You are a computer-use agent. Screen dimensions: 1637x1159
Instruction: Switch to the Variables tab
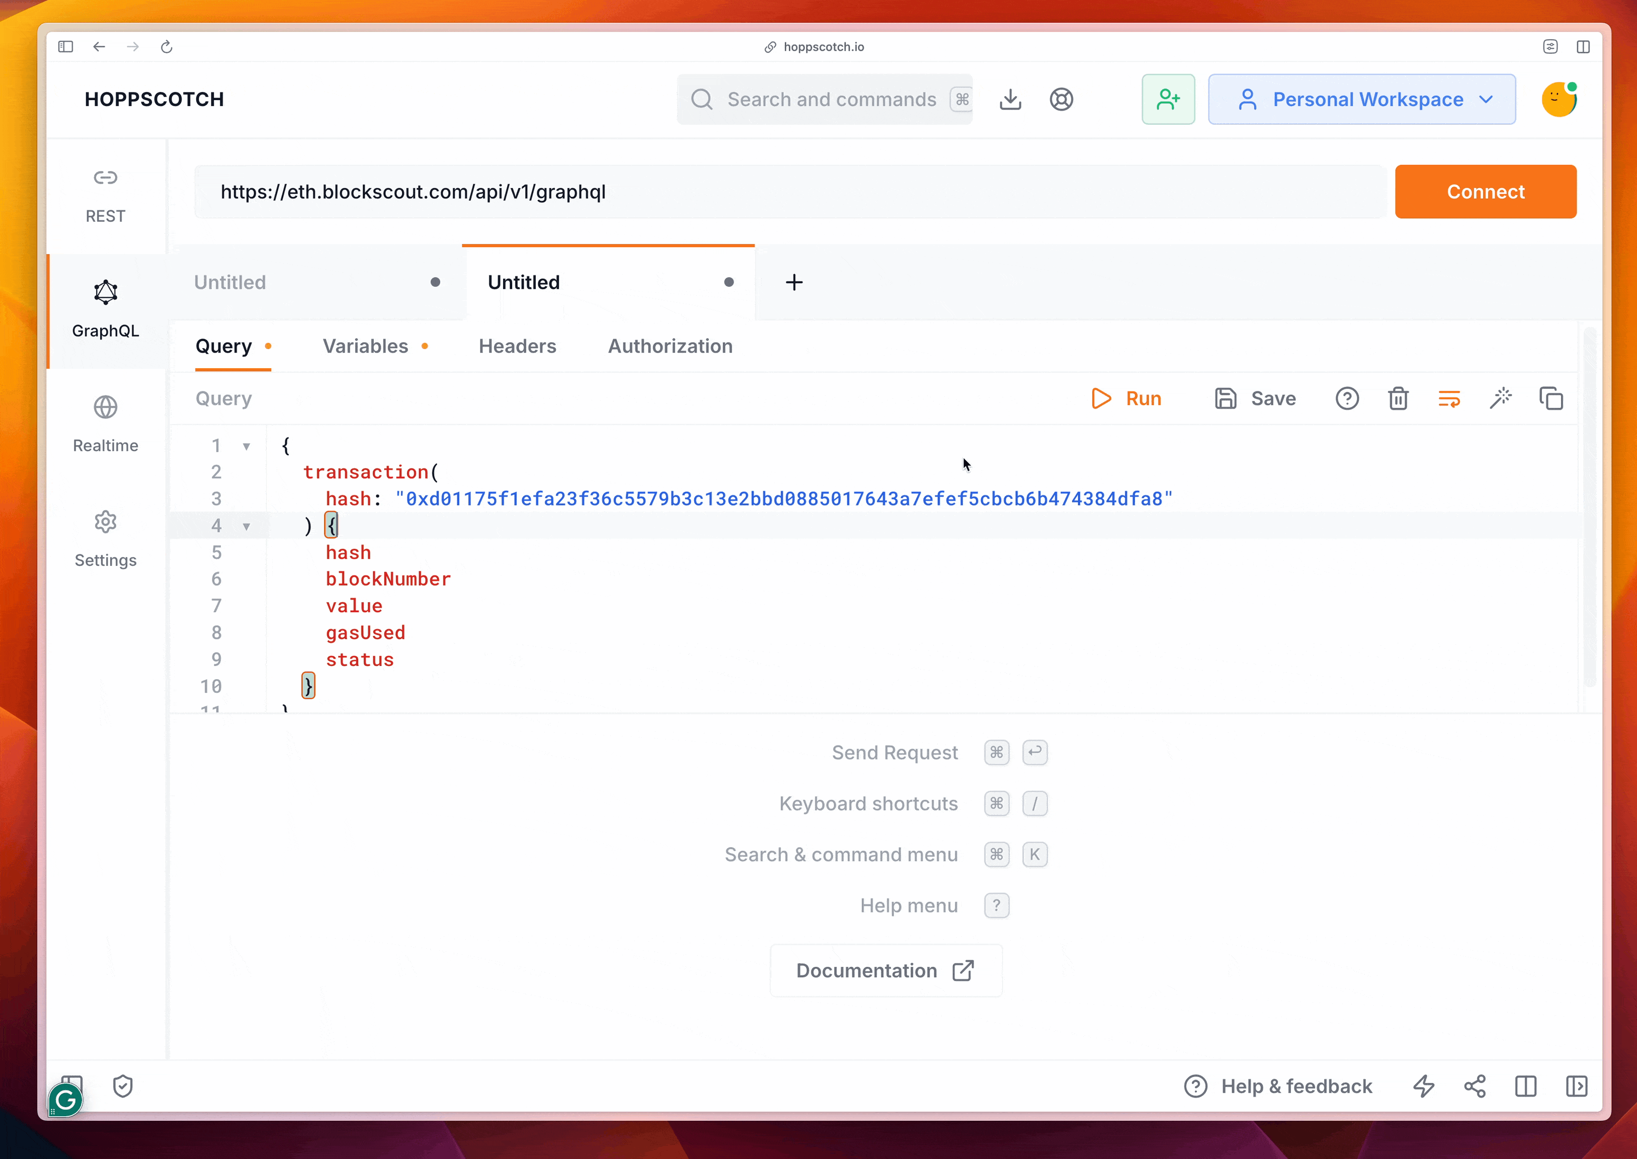pos(375,346)
